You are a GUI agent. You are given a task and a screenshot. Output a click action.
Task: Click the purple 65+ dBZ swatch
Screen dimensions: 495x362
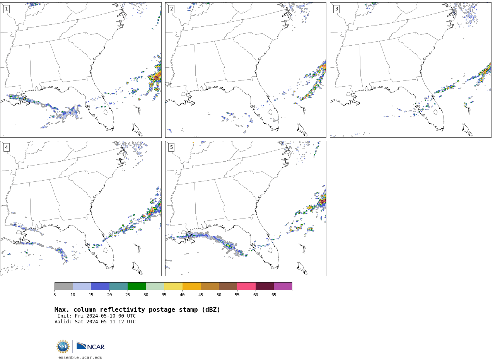point(283,286)
